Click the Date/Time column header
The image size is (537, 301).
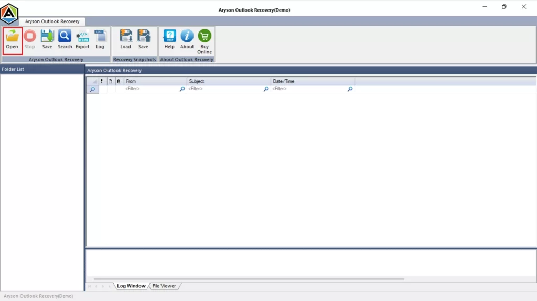tap(313, 81)
